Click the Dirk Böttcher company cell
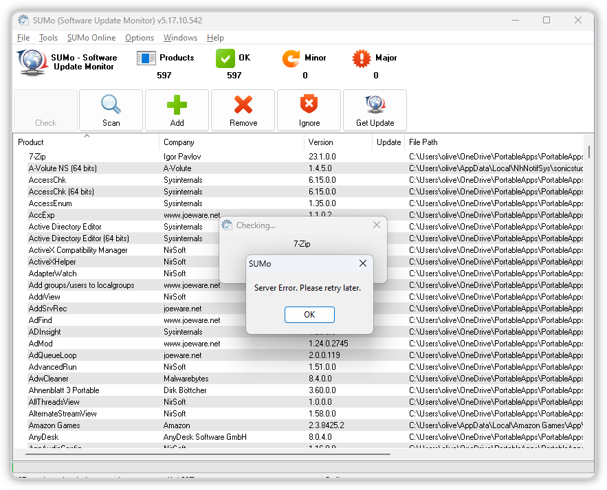Screen dimensions: 607x490 (185, 390)
